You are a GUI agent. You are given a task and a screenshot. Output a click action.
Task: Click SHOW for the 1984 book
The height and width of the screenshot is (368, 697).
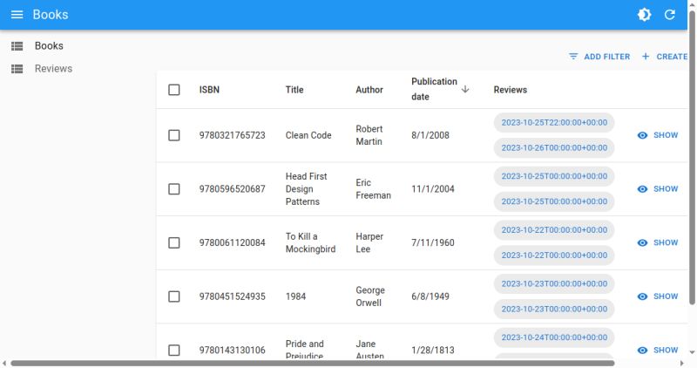coord(658,296)
